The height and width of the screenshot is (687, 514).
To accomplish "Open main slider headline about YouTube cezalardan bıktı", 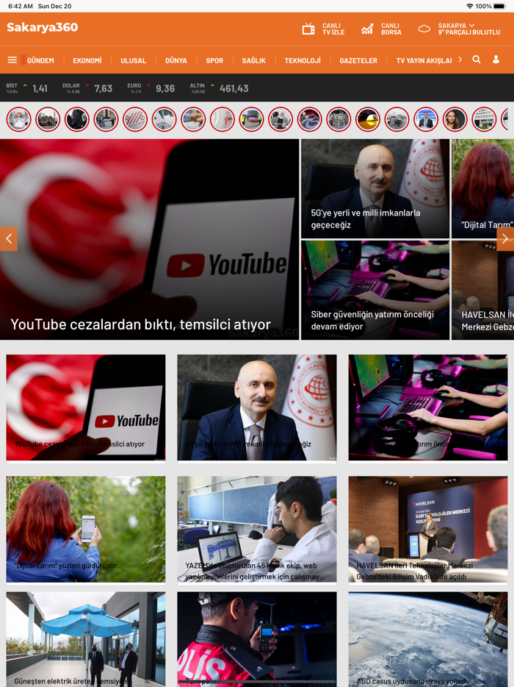I will 140,324.
